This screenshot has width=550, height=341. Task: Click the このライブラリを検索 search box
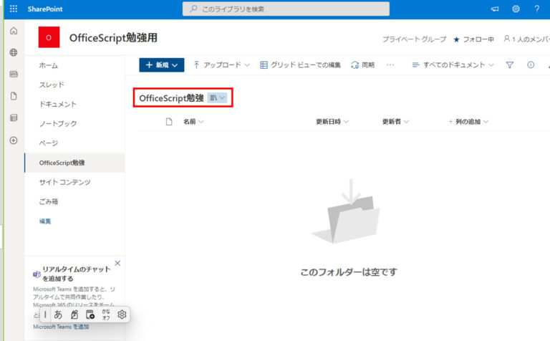(286, 9)
